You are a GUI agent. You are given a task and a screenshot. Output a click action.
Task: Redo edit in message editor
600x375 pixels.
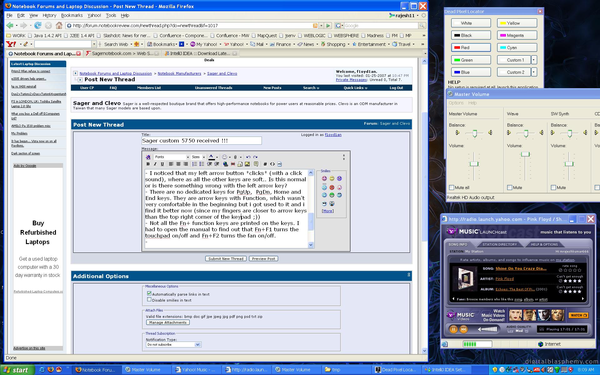(255, 157)
